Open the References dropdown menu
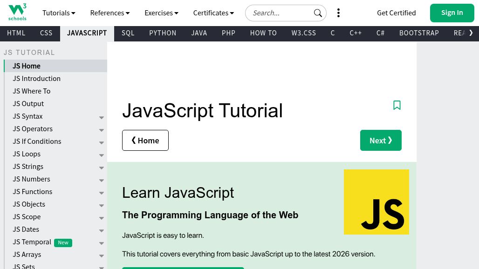The height and width of the screenshot is (269, 479). [x=110, y=13]
